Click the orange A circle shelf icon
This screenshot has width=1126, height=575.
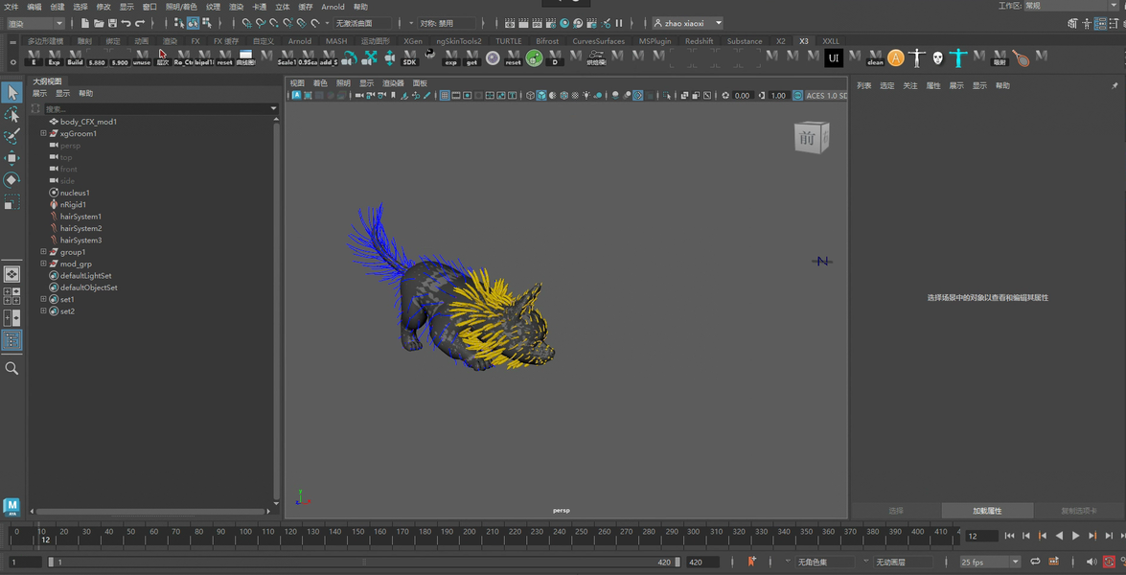click(x=895, y=58)
